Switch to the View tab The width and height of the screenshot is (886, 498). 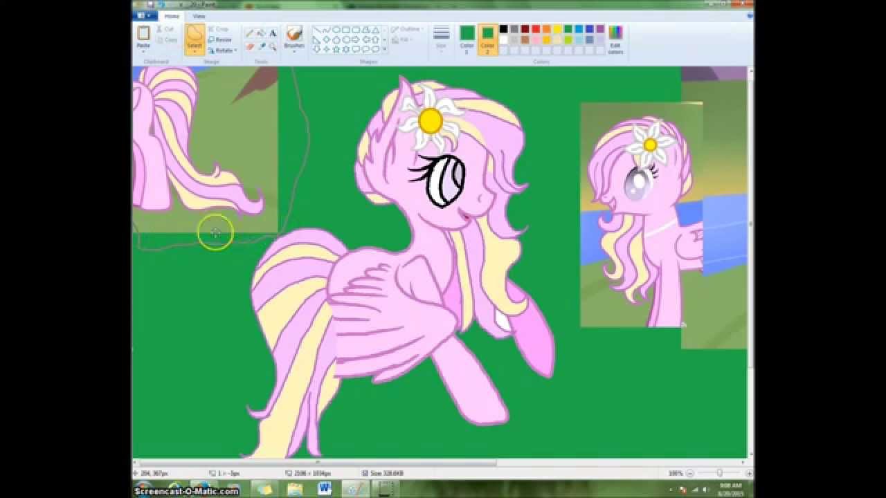[199, 16]
